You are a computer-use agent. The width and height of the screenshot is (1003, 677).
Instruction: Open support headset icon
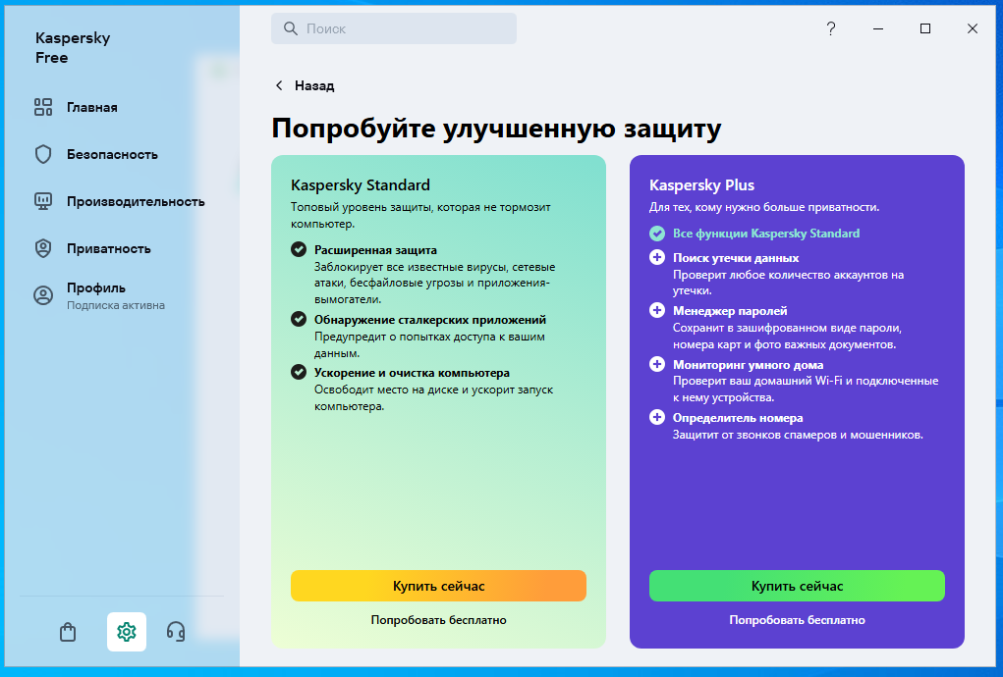click(x=176, y=632)
